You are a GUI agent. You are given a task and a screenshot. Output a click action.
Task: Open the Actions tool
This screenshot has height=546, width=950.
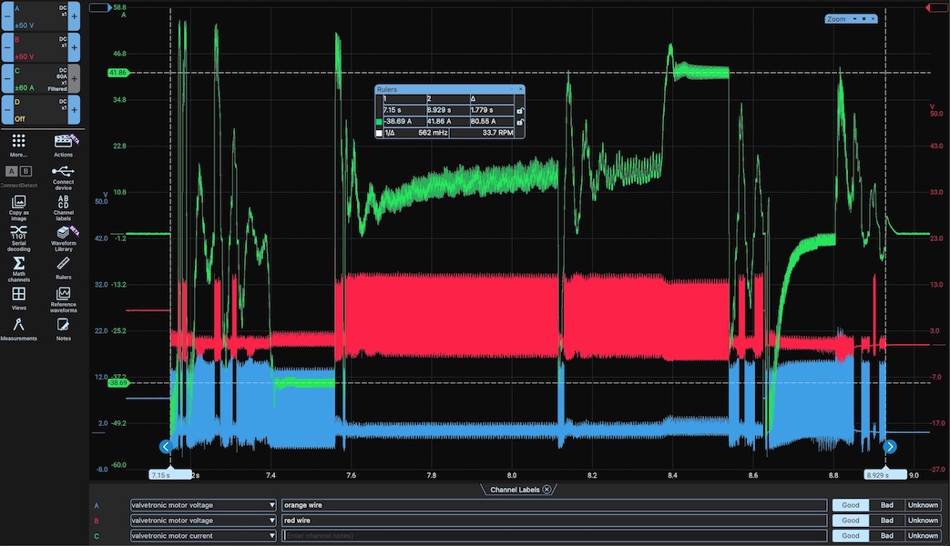(x=63, y=144)
